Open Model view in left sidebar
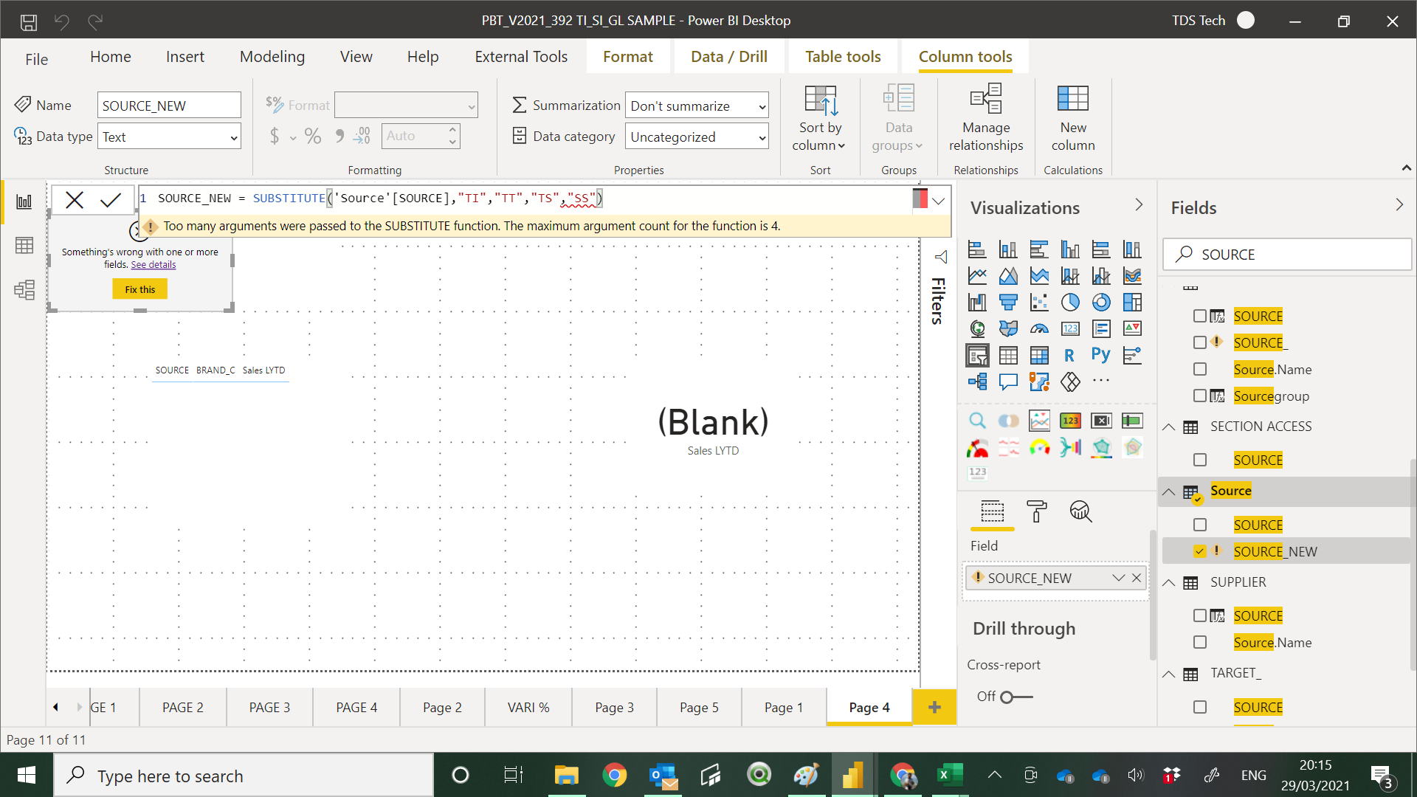Image resolution: width=1417 pixels, height=797 pixels. pyautogui.click(x=24, y=289)
